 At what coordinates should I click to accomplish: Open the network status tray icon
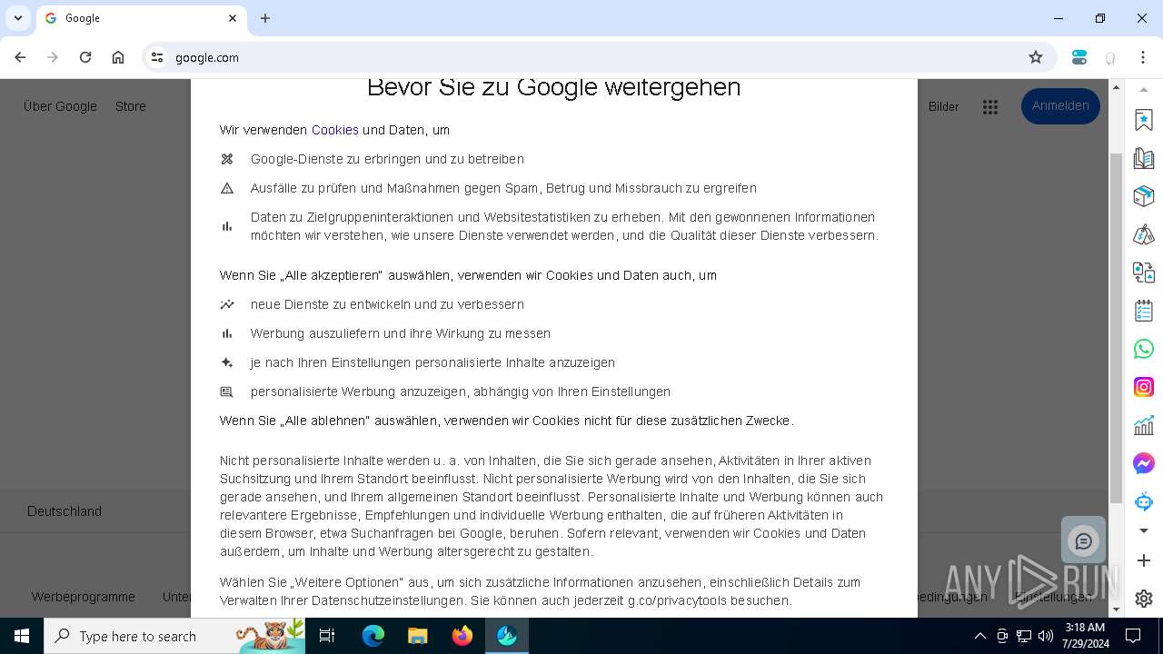point(1024,636)
